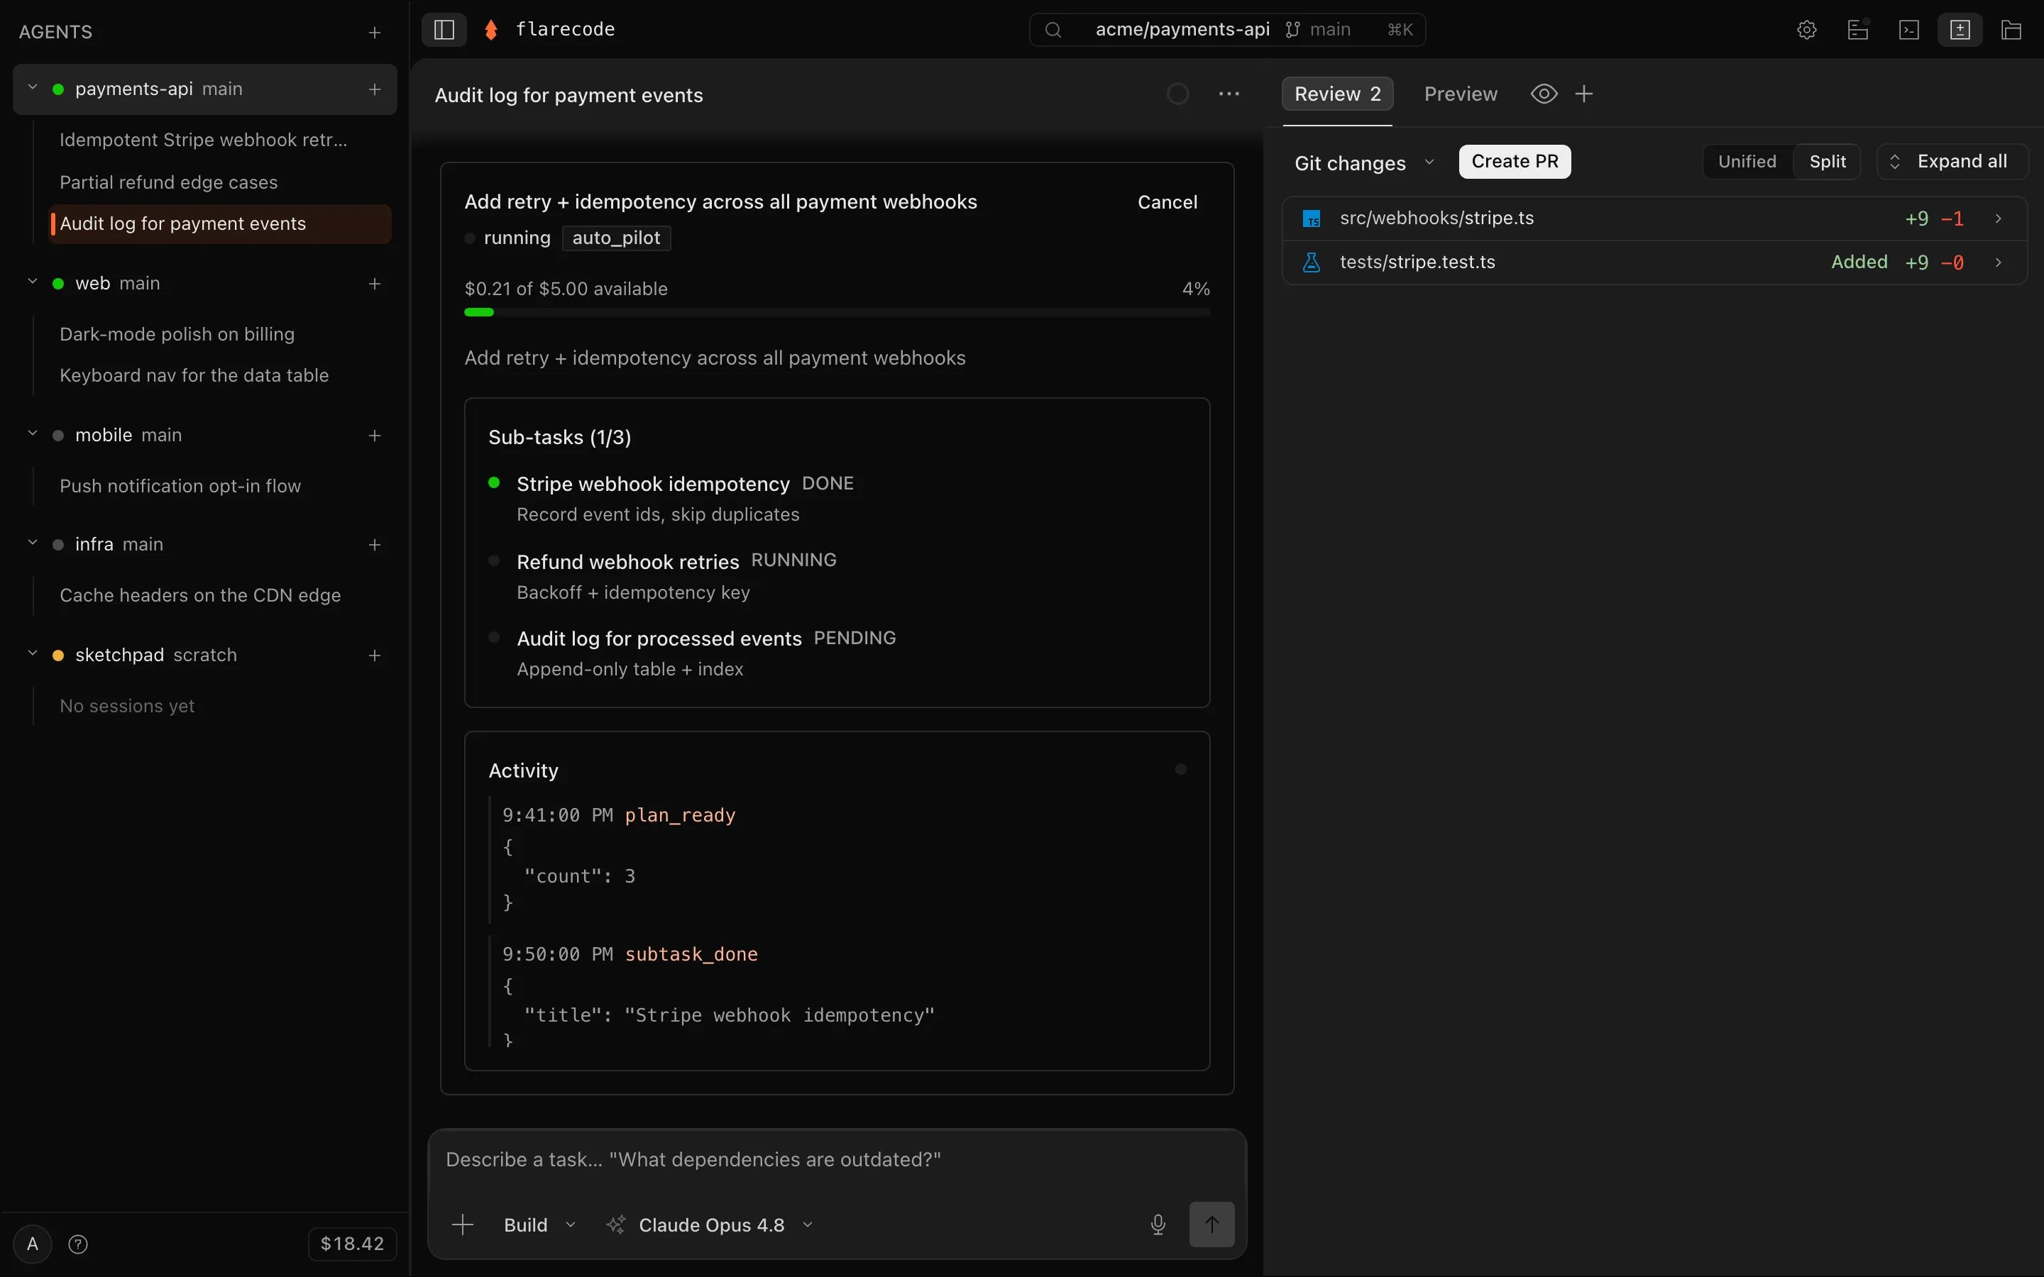The image size is (2044, 1277).
Task: Click the plan_ready activity entry
Action: (836, 859)
